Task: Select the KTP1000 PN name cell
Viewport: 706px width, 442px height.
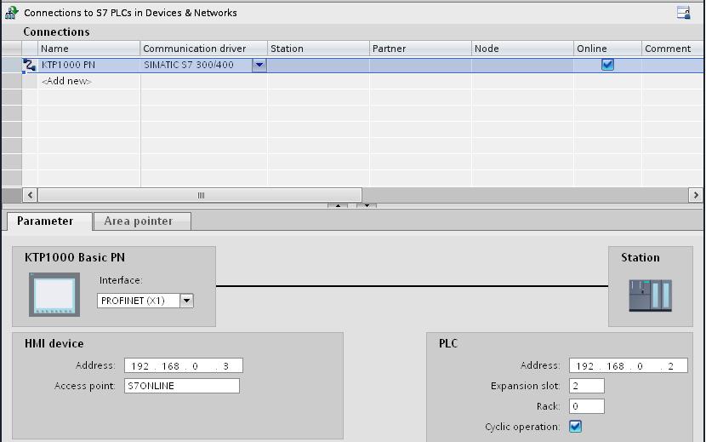Action: 89,65
